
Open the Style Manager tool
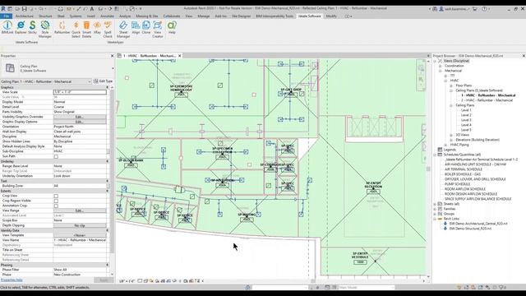[45, 29]
